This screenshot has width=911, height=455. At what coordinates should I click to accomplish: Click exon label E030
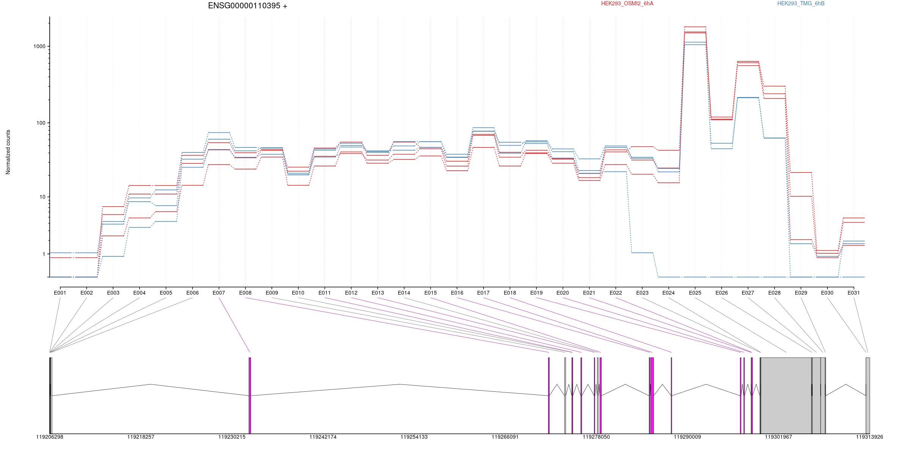coord(827,293)
